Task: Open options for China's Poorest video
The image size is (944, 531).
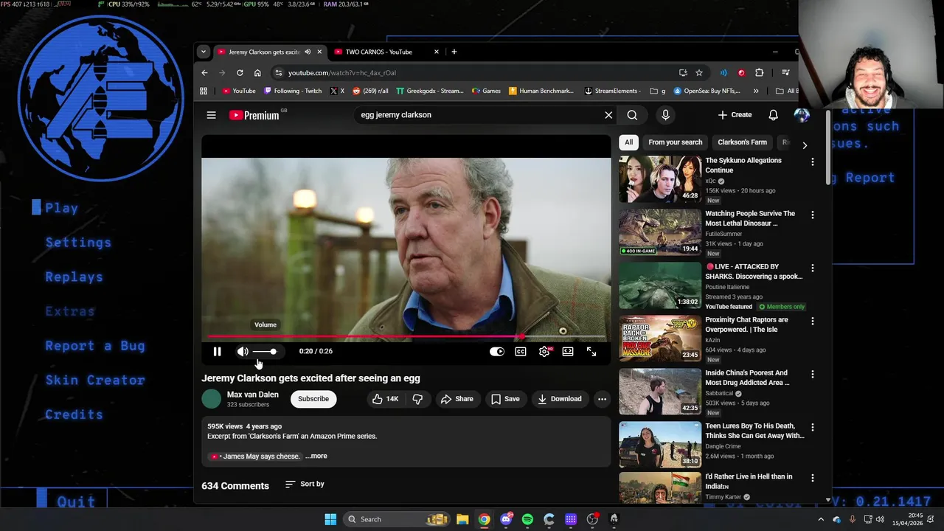Action: pyautogui.click(x=813, y=374)
